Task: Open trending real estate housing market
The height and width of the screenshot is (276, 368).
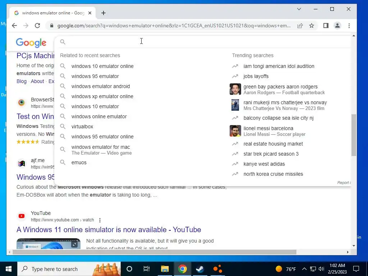Action: pyautogui.click(x=273, y=144)
